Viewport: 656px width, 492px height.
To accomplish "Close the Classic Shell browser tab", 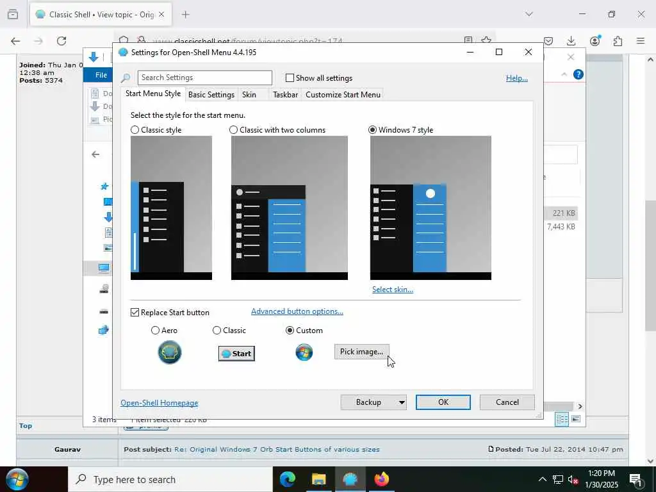I will coord(161,15).
